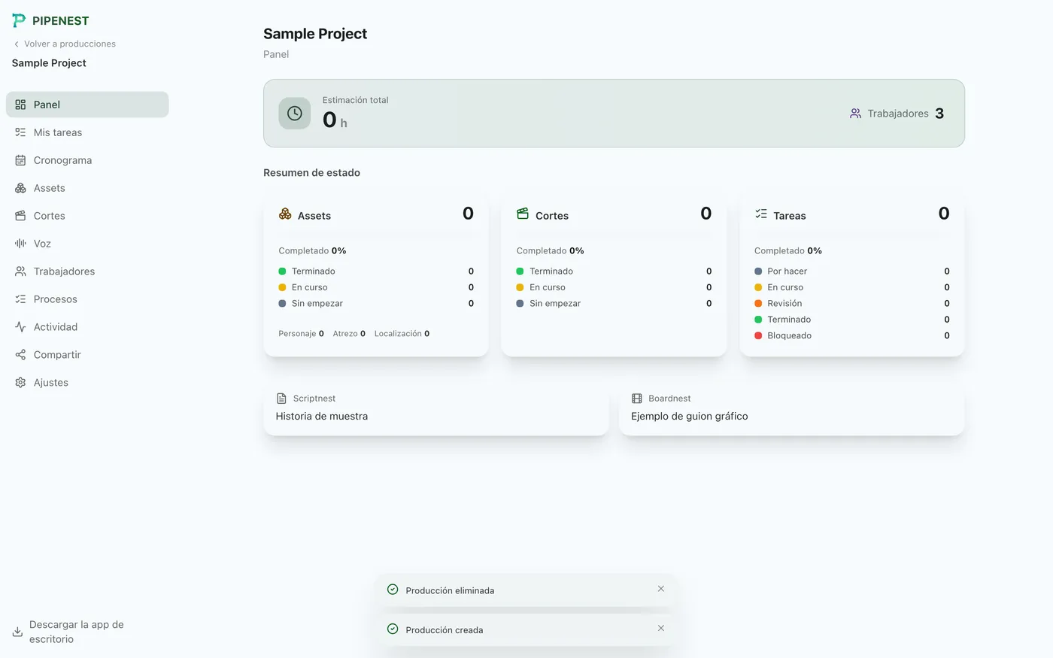
Task: Click the Scriptnest document icon
Action: click(282, 399)
